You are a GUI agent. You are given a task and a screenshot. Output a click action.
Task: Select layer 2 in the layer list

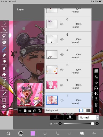(x=68, y=85)
